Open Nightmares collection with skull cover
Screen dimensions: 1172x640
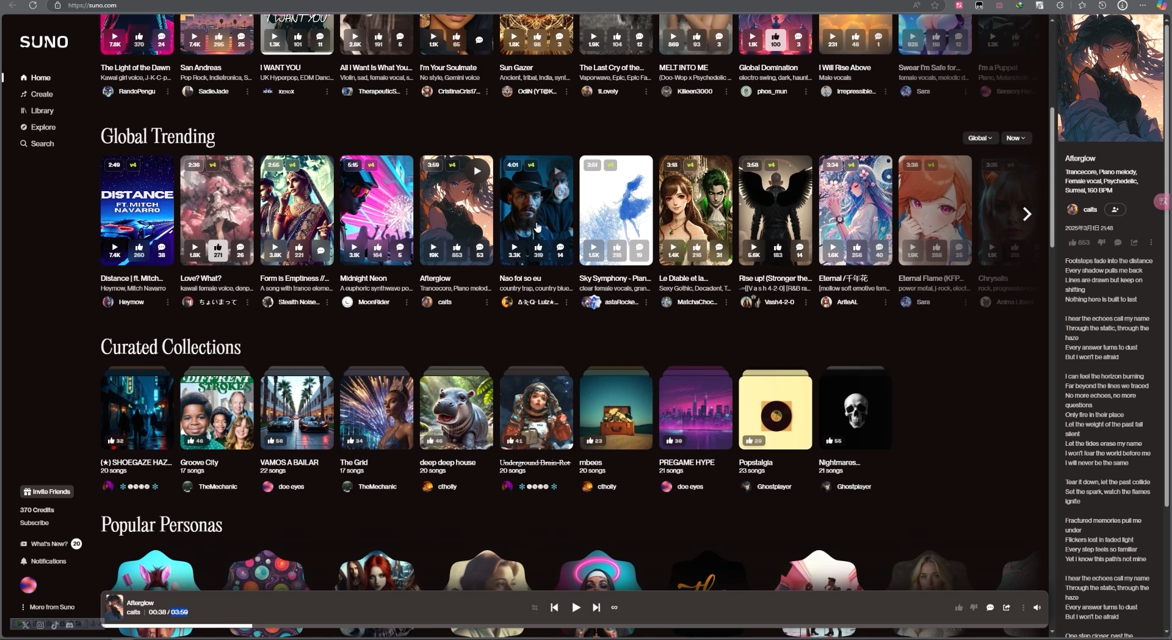click(x=855, y=412)
